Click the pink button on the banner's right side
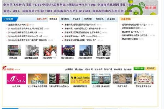This screenshot has width=164, height=109. click(x=150, y=8)
